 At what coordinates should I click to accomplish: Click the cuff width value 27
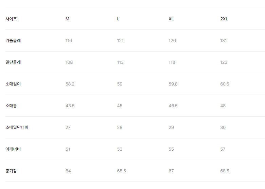[x=68, y=127]
